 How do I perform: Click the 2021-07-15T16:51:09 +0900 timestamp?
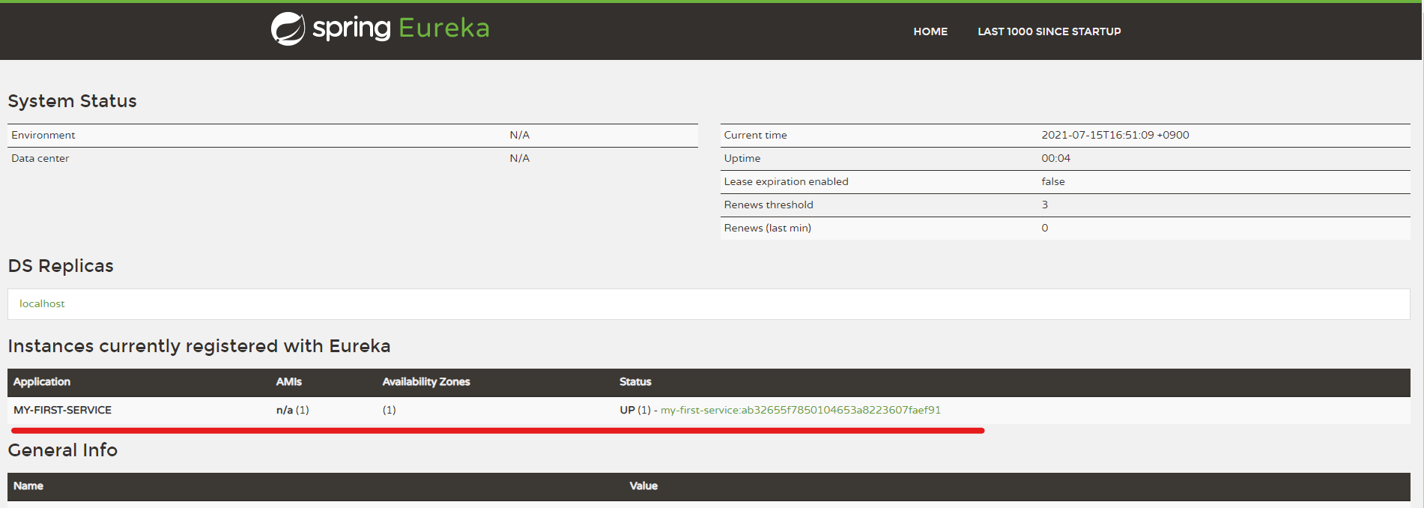(1115, 135)
